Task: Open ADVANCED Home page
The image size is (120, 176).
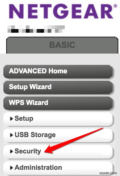Action: click(x=58, y=71)
